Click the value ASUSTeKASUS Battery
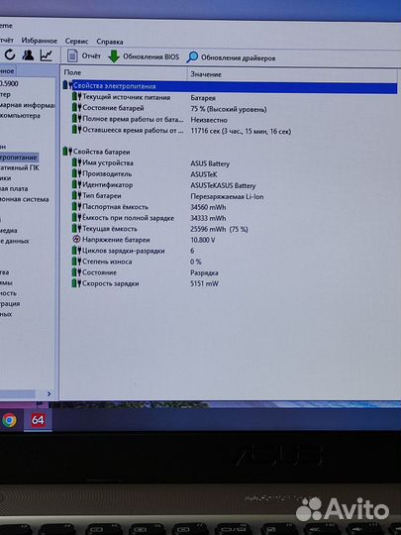Screen dimensions: 401x535 coord(223,185)
